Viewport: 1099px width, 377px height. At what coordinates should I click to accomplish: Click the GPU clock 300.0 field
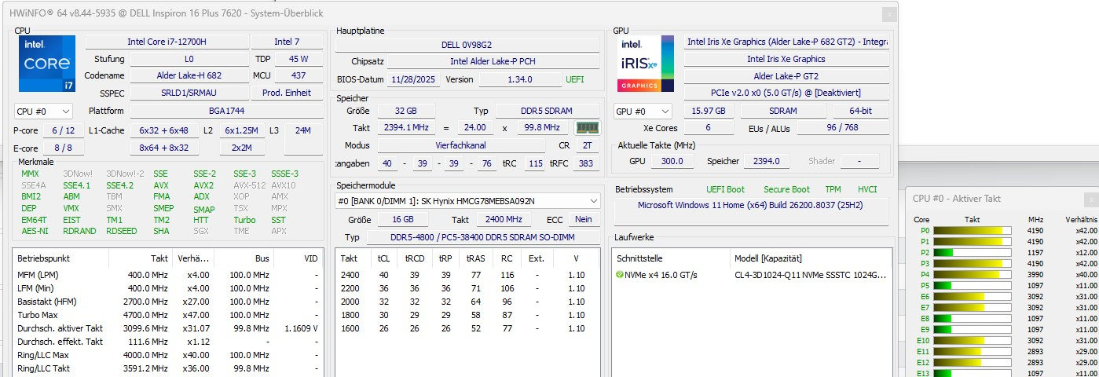coord(672,161)
